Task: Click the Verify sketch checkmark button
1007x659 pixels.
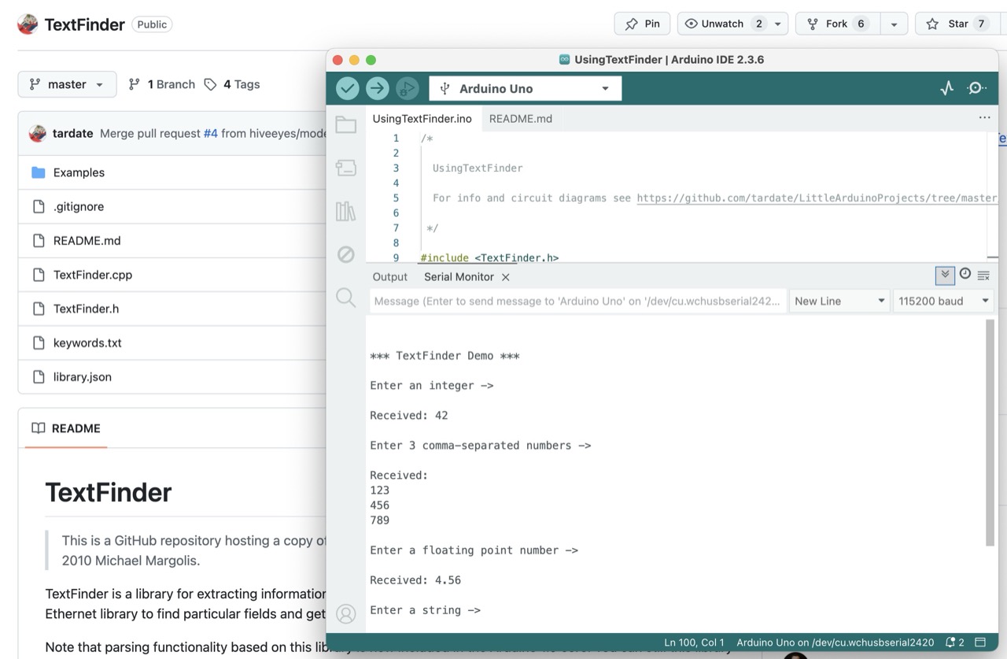Action: pos(348,88)
